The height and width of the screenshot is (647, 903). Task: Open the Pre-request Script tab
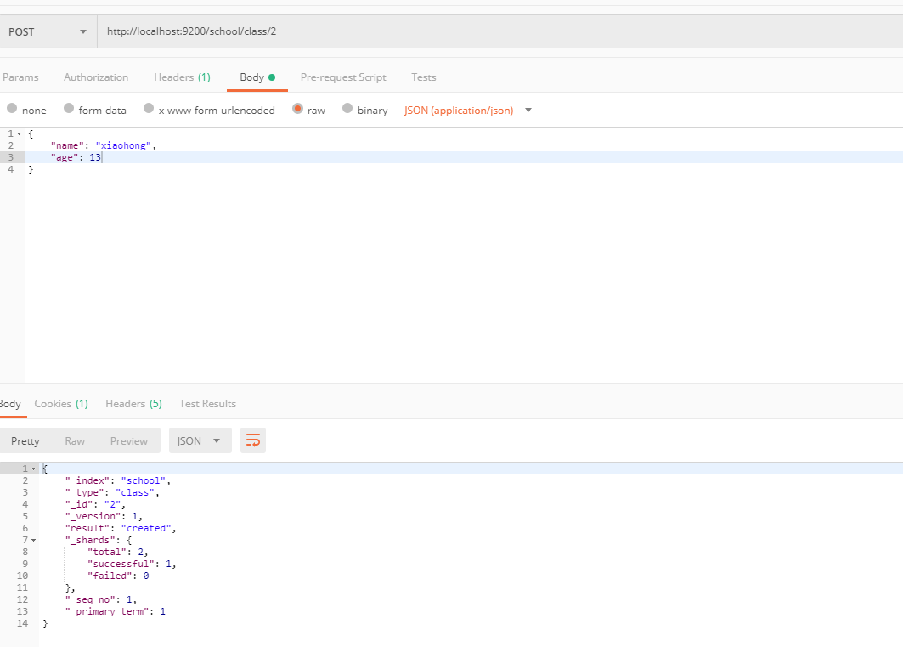(343, 77)
